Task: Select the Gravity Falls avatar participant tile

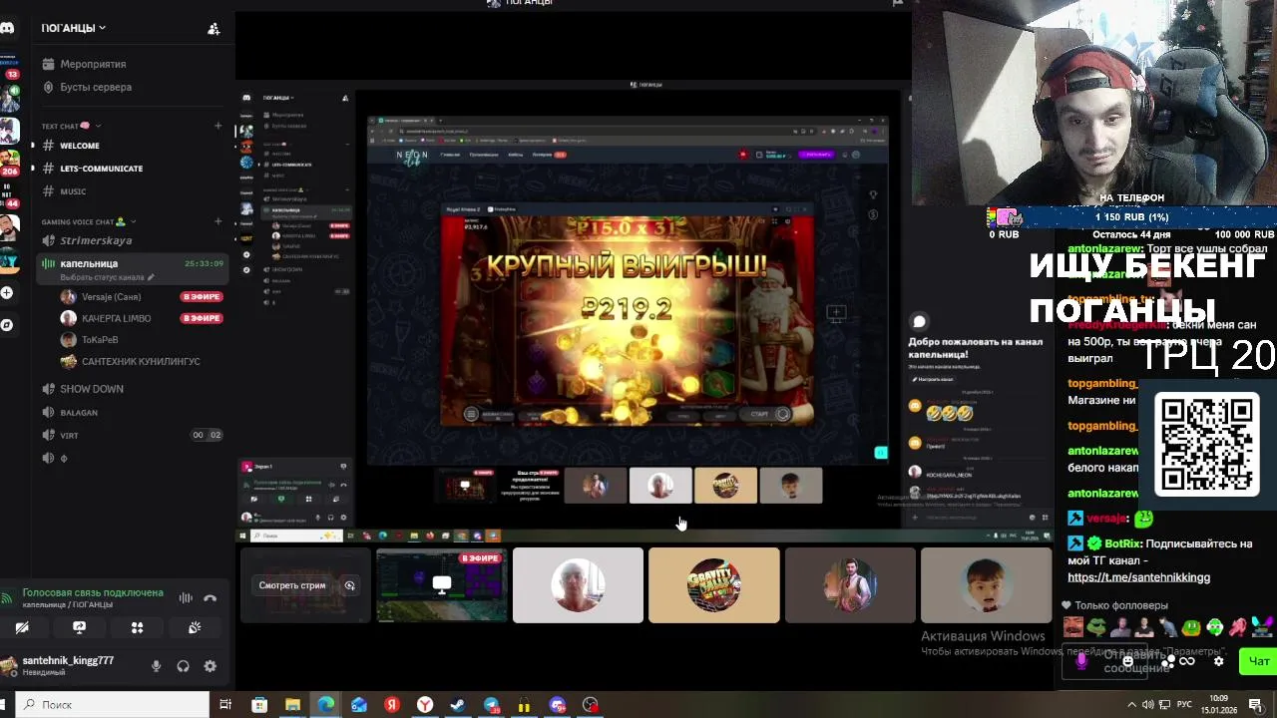Action: coord(714,584)
